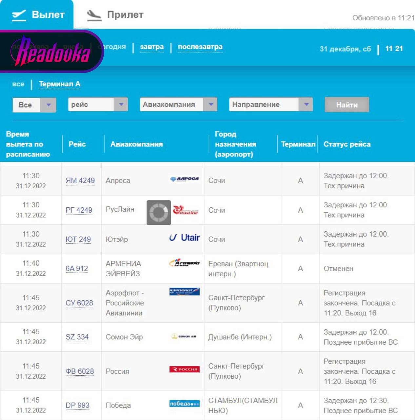Click Аэрофлот - Российские Авиалинии name

[x=125, y=303]
